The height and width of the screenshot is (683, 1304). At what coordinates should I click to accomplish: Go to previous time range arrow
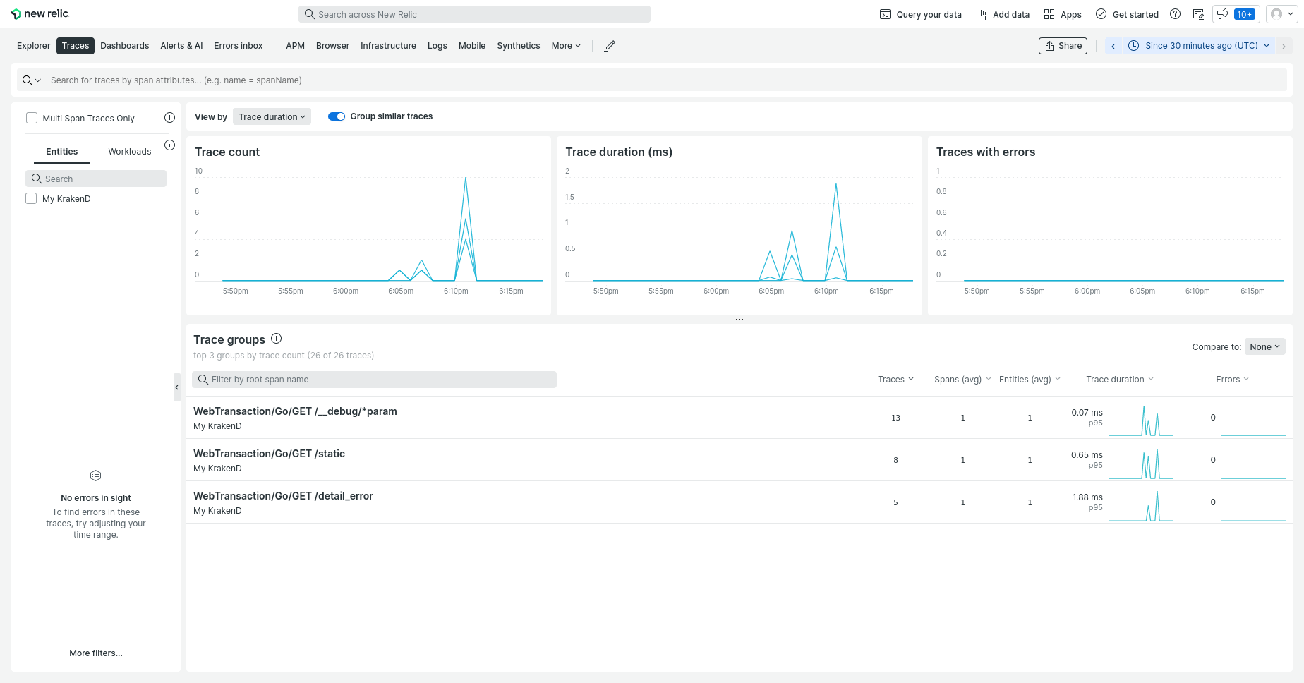(1113, 46)
